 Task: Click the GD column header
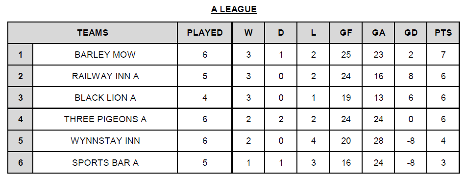point(411,33)
